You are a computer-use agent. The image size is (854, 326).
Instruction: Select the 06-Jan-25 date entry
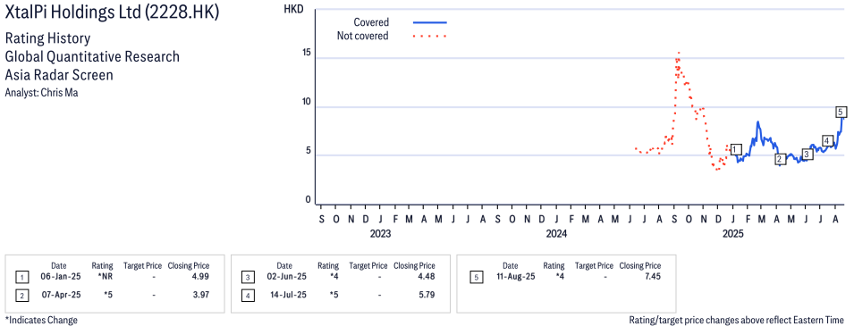click(59, 277)
